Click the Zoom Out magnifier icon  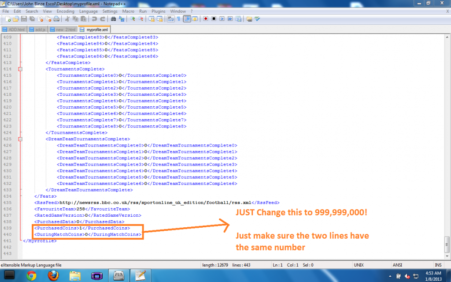pos(140,19)
